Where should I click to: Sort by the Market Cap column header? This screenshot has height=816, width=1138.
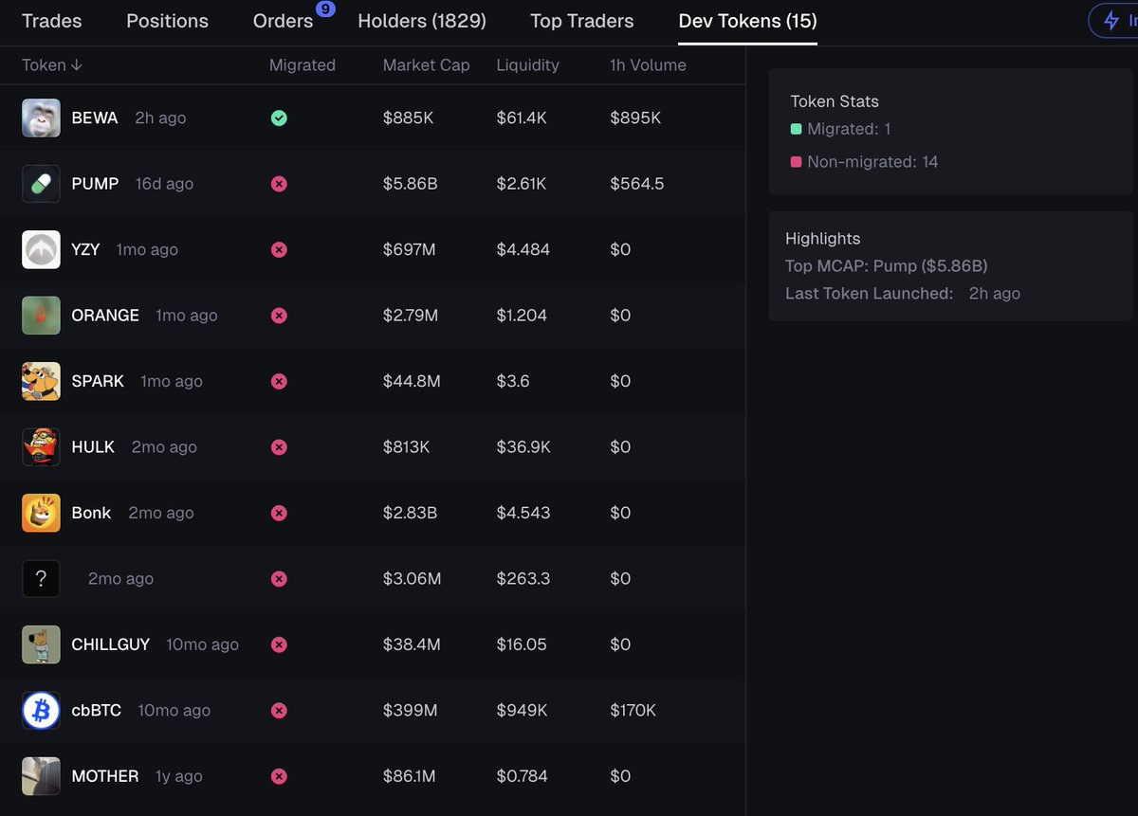[426, 65]
